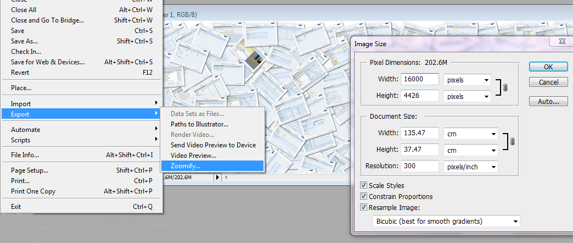Open the pixel Width units dropdown
The height and width of the screenshot is (243, 573).
[467, 80]
